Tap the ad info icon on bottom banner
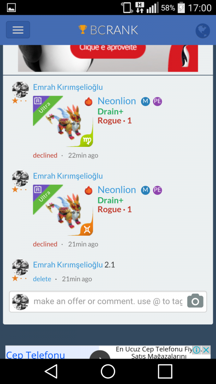The image size is (216, 384). pos(196,350)
